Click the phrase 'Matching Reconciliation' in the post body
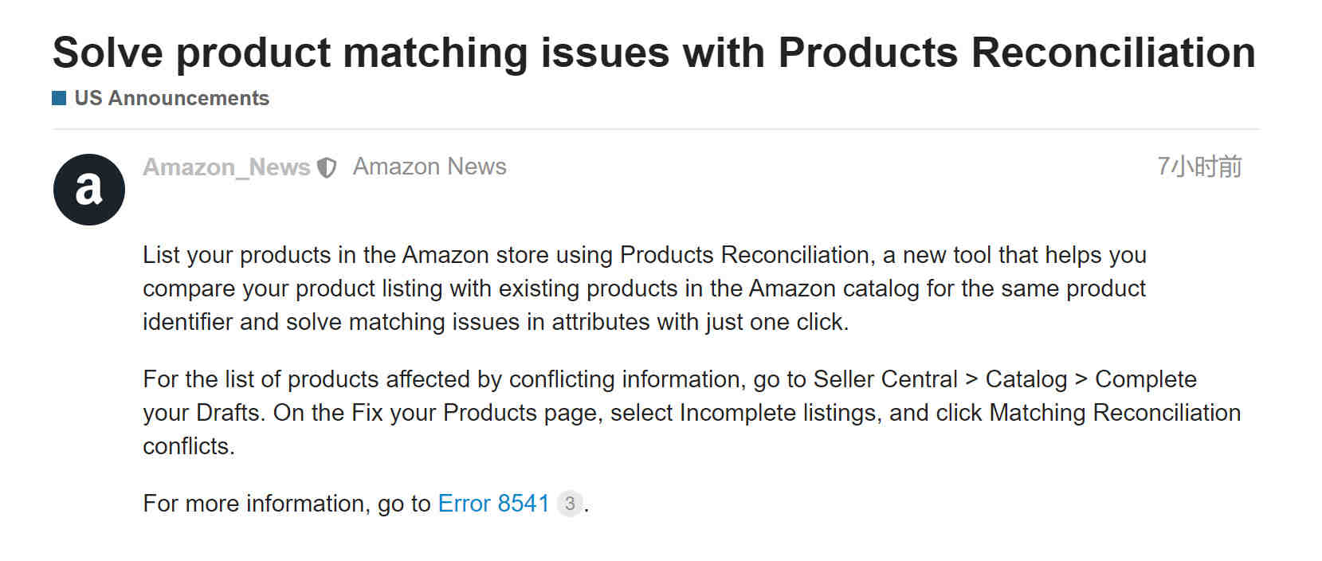This screenshot has height=561, width=1322. (1115, 413)
